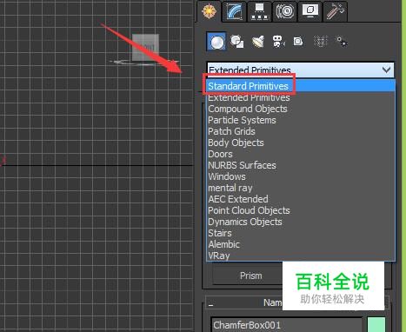Image resolution: width=406 pixels, height=332 pixels.
Task: Choose Body Objects from the list
Action: coord(301,143)
